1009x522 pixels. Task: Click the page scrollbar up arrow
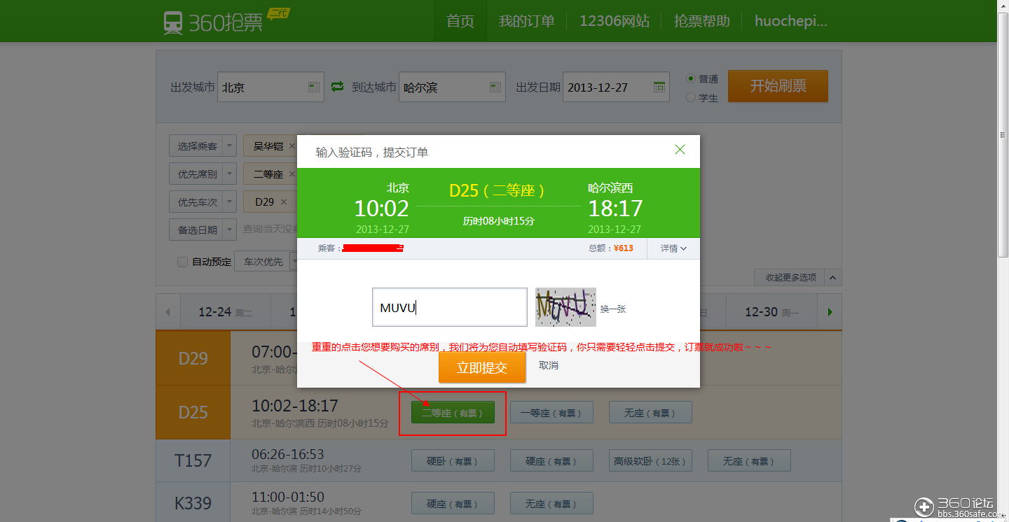[1003, 6]
